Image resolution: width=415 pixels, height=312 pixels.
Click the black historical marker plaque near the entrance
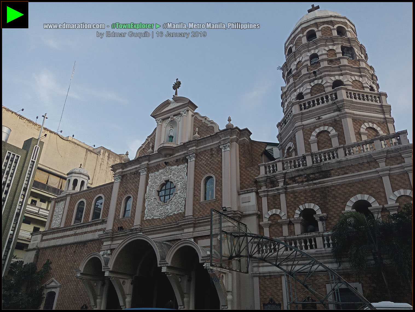[272, 304]
